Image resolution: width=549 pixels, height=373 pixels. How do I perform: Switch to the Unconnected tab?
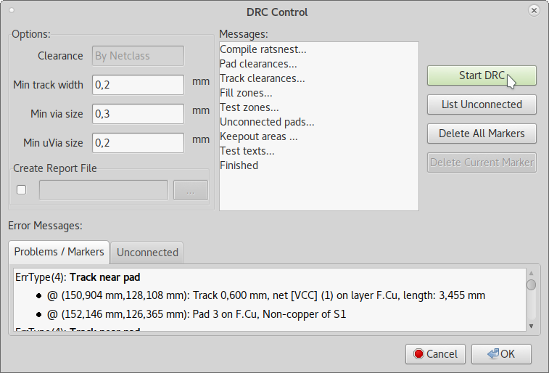pos(147,253)
